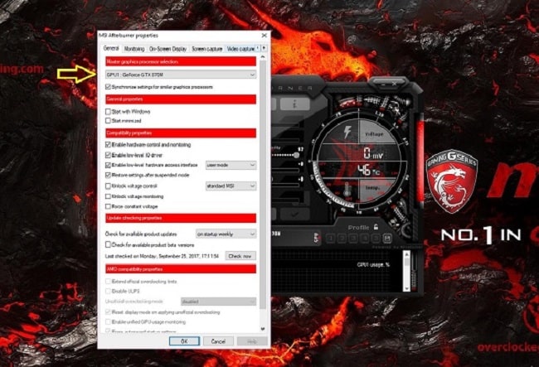Click the Afterburner info button at top
539x367 pixels.
[294, 104]
